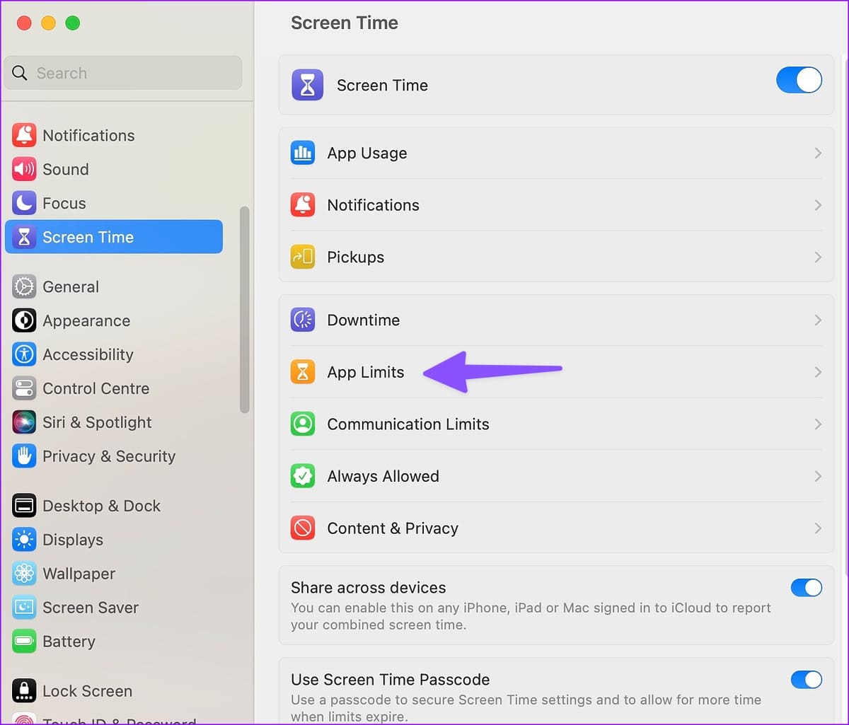Viewport: 849px width, 725px height.
Task: Click the orange App Limits hourglass icon
Action: [303, 372]
